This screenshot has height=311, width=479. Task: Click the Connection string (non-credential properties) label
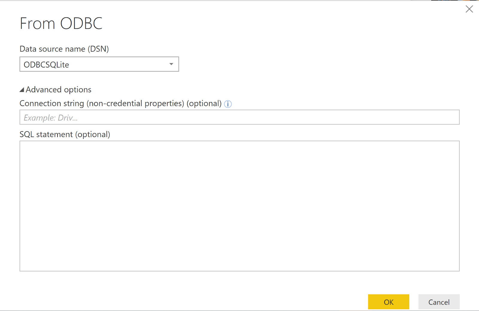(x=102, y=103)
